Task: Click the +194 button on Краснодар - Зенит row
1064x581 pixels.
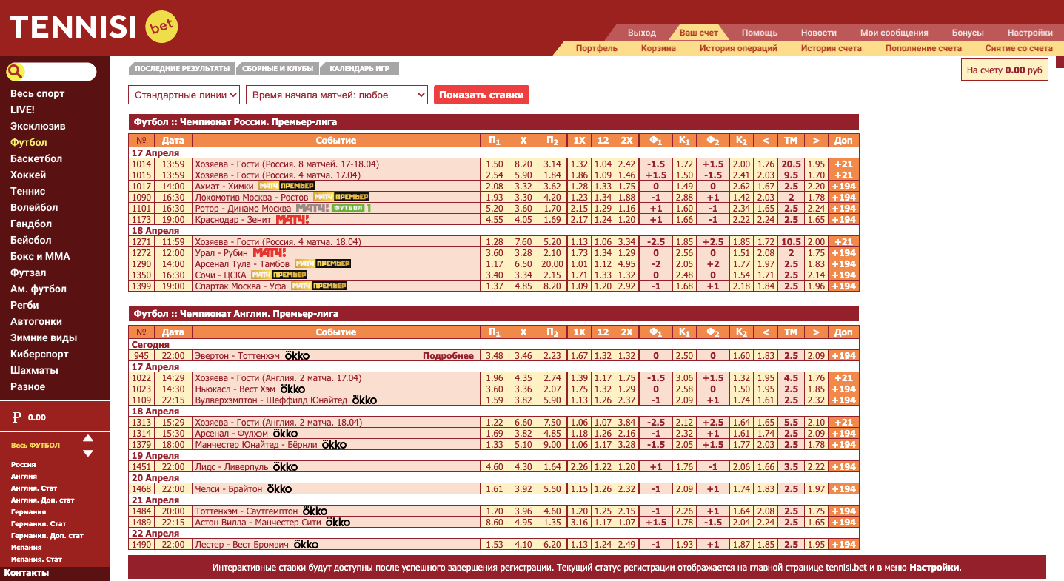Action: click(844, 219)
